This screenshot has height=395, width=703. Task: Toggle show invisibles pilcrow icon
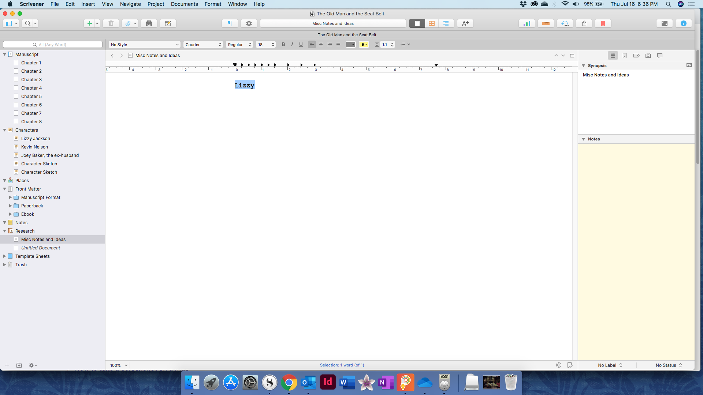230,23
